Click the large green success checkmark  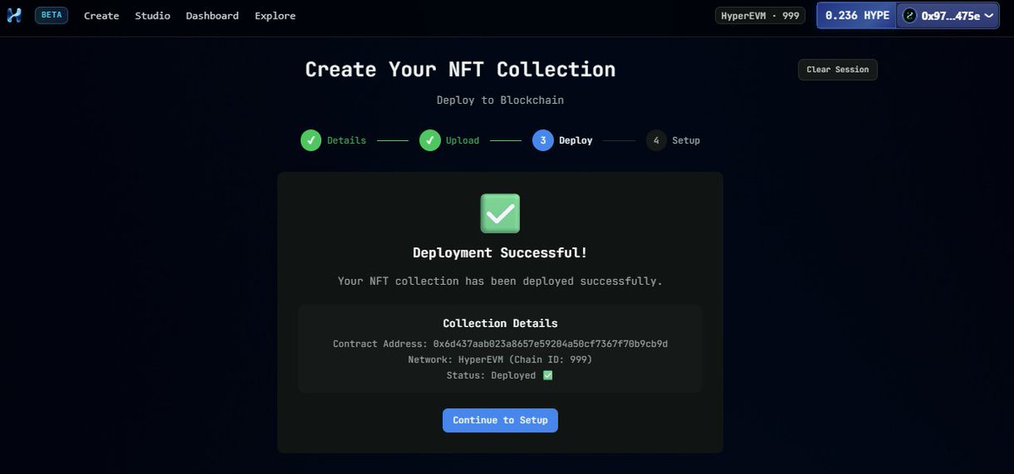point(500,214)
